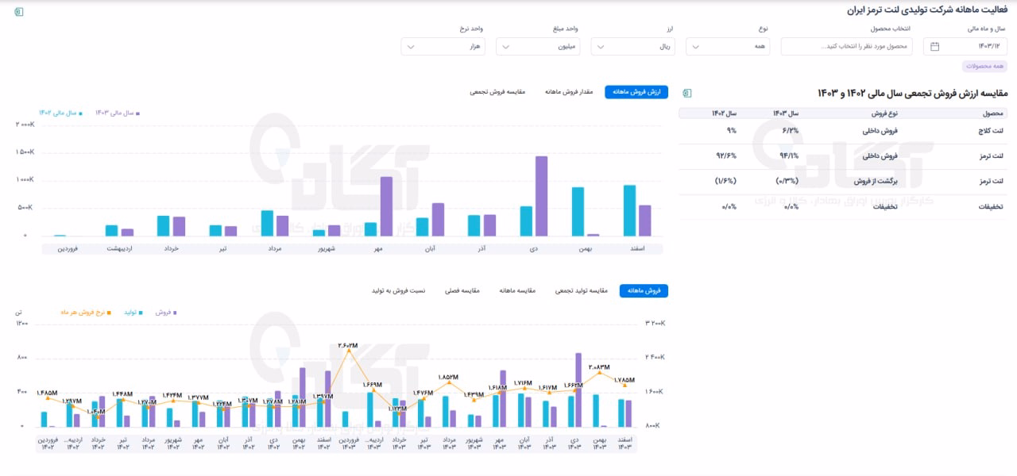Switch to the مقدار فروش ماهانه tab
This screenshot has height=476, width=1017.
570,92
